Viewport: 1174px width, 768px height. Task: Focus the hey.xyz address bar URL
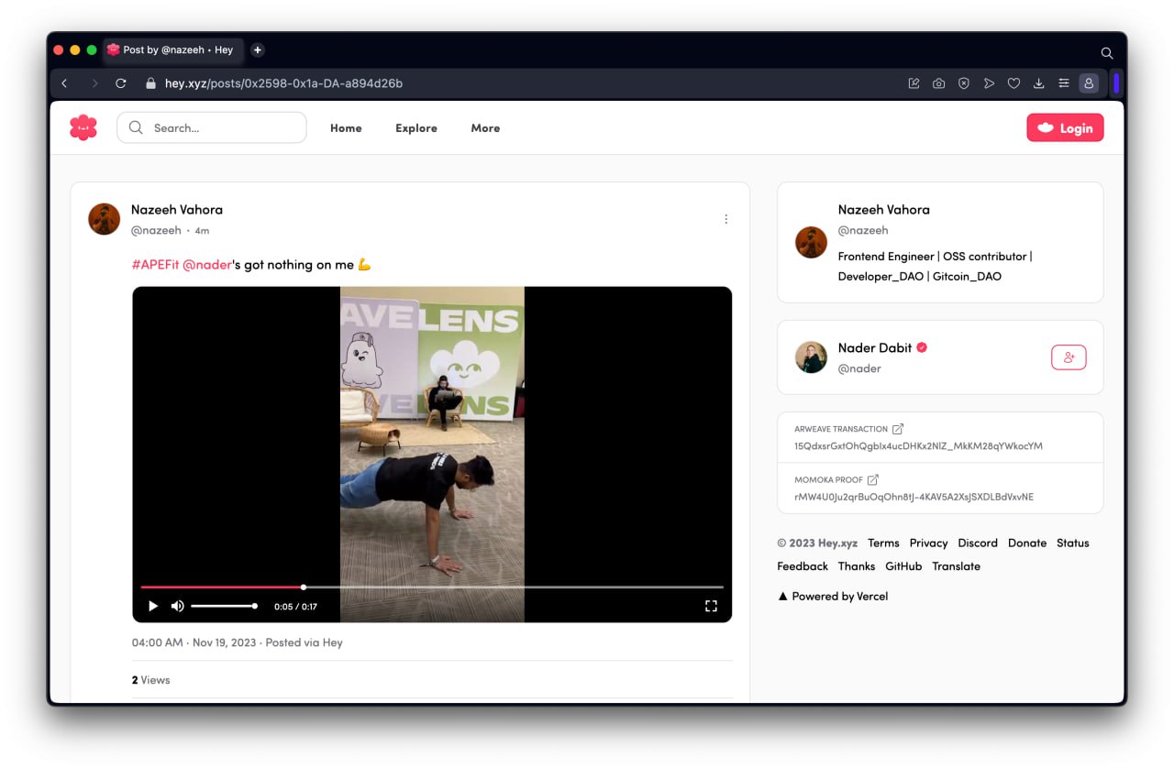pos(283,83)
